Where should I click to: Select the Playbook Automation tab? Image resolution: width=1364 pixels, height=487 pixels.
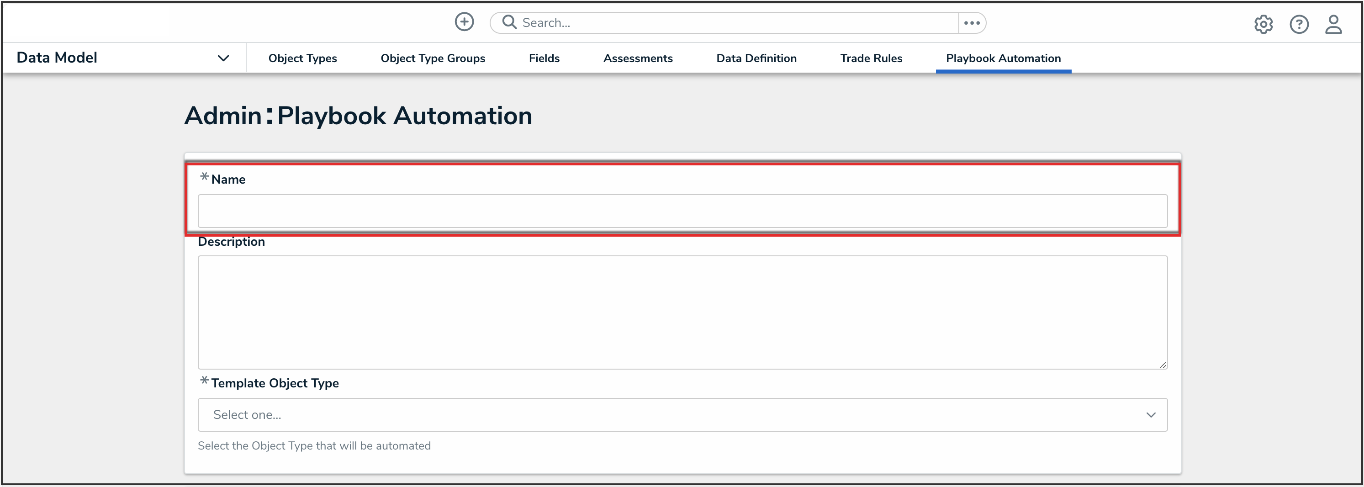point(1003,58)
